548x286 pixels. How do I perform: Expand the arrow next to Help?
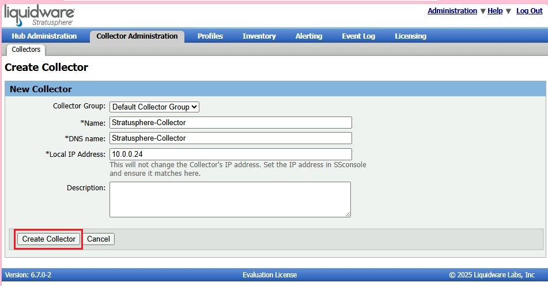tap(508, 11)
